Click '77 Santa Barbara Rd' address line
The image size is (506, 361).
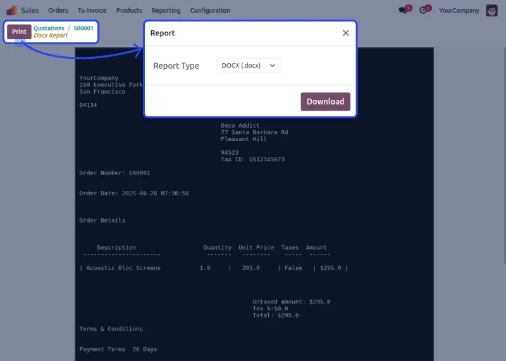(254, 132)
